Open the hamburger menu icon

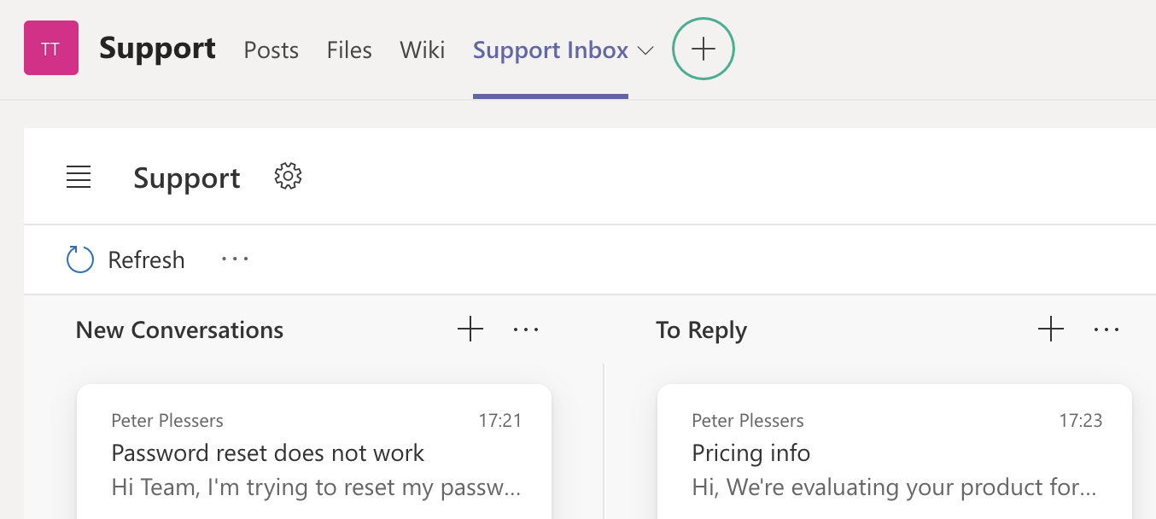[x=79, y=178]
